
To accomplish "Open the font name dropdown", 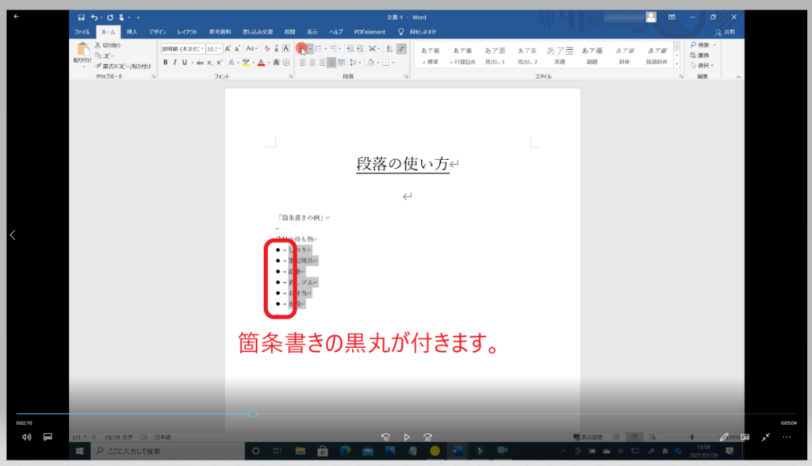I will (x=182, y=48).
